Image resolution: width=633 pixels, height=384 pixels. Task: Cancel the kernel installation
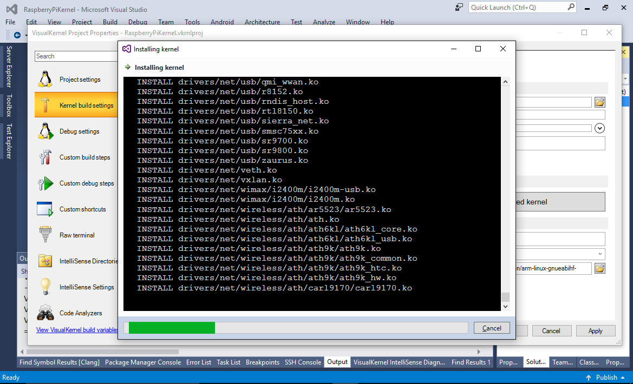point(492,328)
